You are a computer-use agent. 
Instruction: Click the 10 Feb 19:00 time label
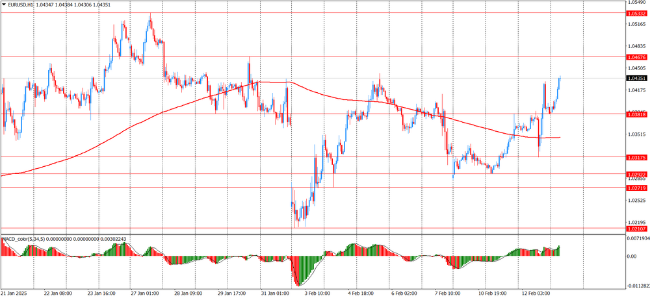491,293
